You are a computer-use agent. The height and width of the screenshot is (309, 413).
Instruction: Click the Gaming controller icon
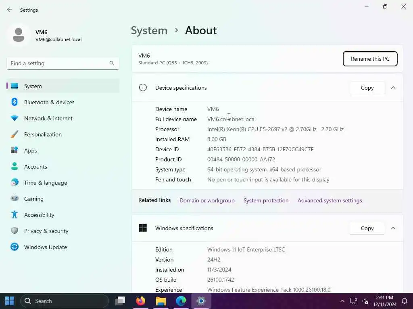coord(15,198)
